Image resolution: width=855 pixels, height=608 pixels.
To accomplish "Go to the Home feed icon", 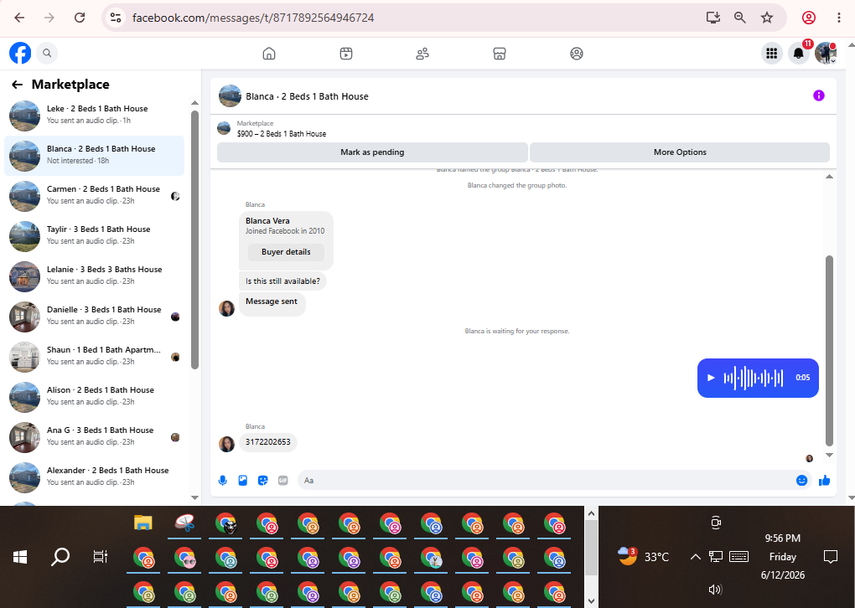I will click(x=269, y=54).
